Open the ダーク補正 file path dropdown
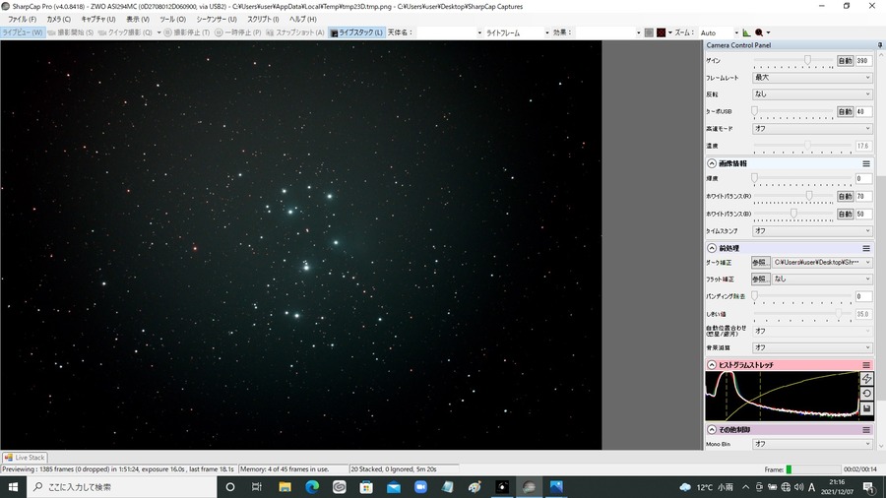This screenshot has width=886, height=498. click(822, 263)
